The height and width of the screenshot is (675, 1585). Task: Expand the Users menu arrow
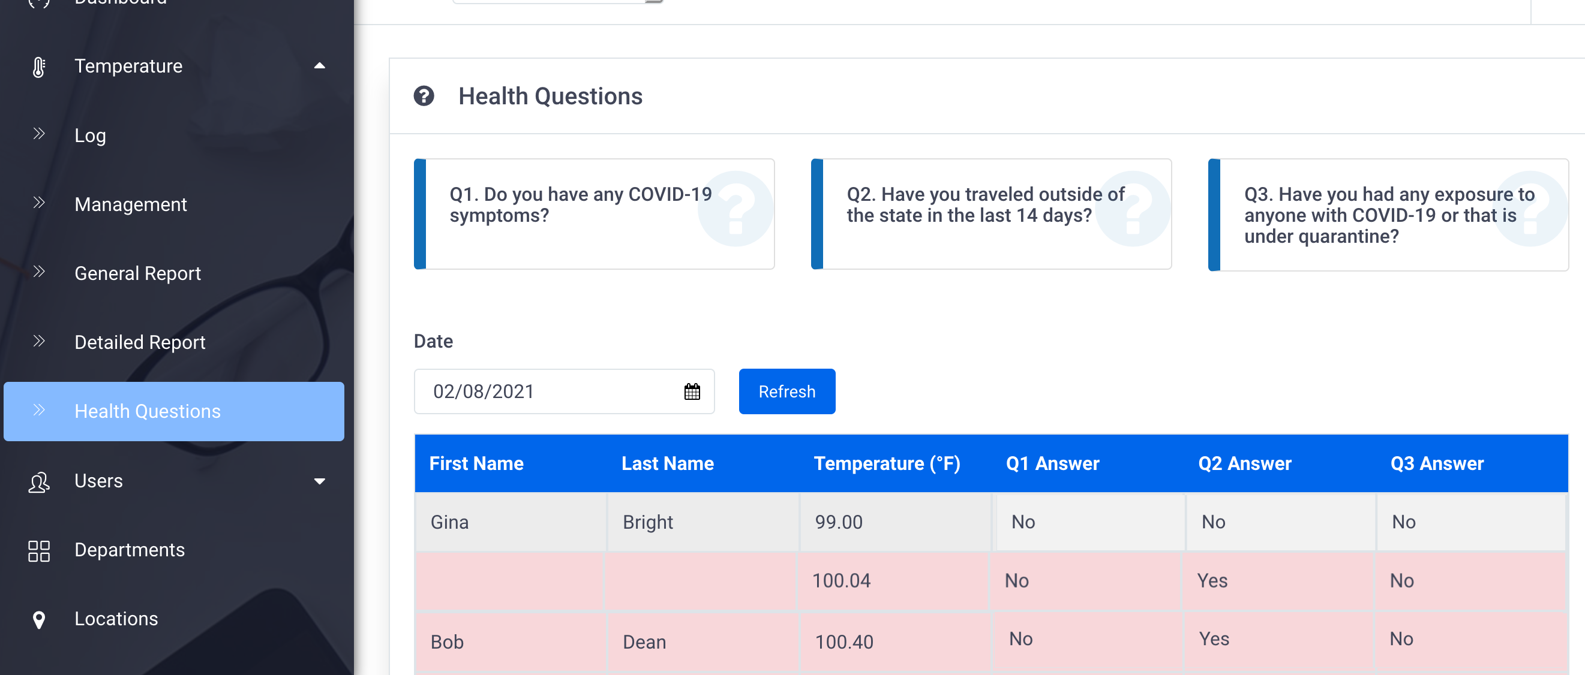319,481
